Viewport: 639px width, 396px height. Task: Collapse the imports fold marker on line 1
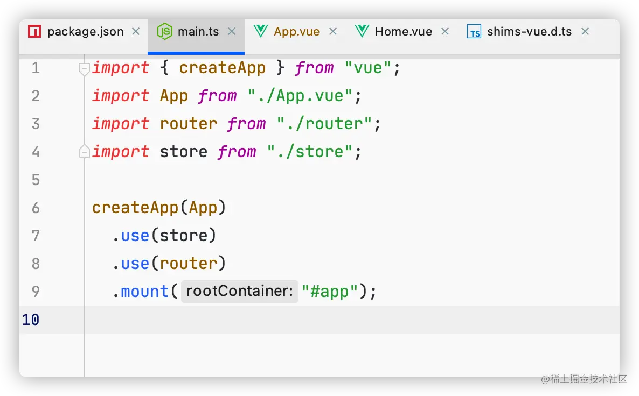(84, 69)
